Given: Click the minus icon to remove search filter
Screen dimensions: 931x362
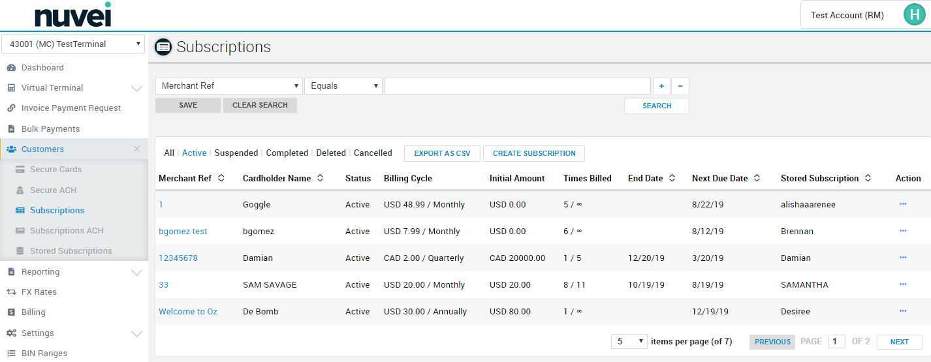Looking at the screenshot, I should [680, 86].
